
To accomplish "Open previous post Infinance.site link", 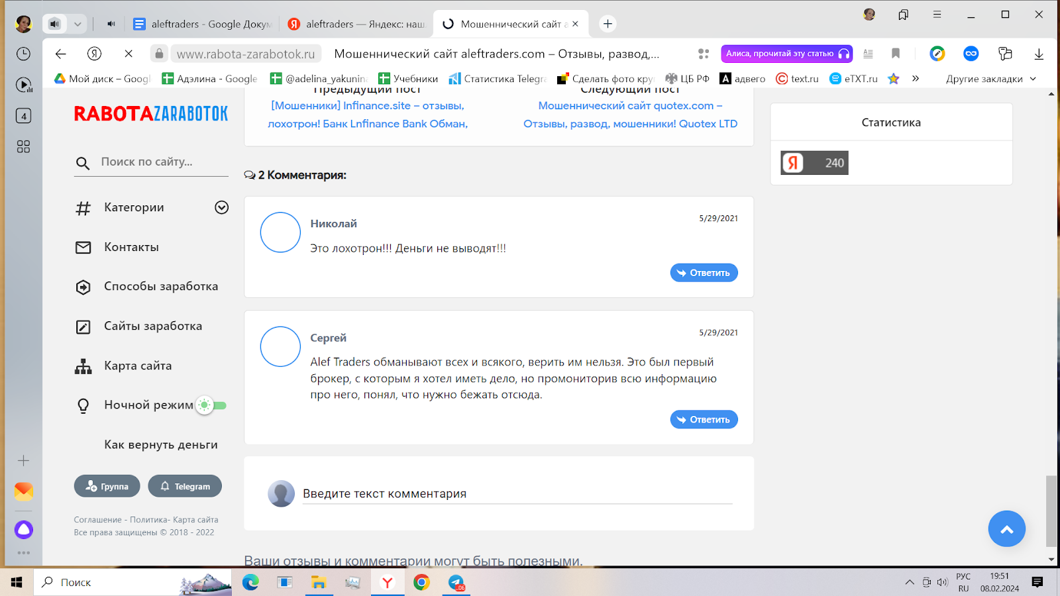I will coord(368,115).
